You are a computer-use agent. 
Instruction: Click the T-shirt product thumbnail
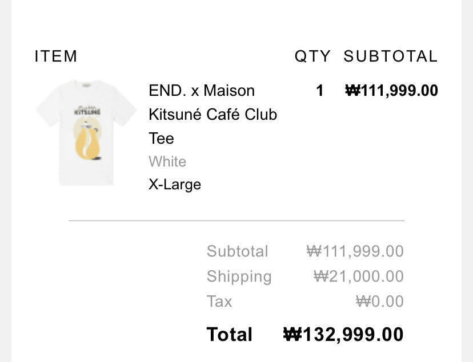click(x=86, y=133)
